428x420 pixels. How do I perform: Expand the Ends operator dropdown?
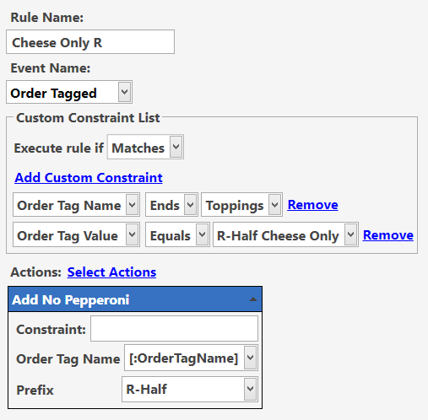coord(171,205)
